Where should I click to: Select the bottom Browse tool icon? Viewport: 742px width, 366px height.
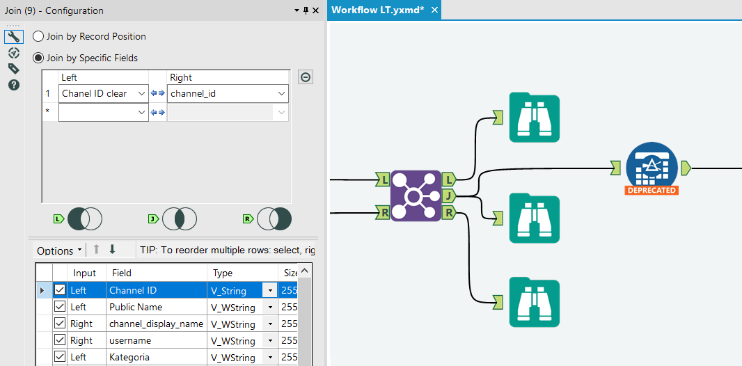(534, 302)
